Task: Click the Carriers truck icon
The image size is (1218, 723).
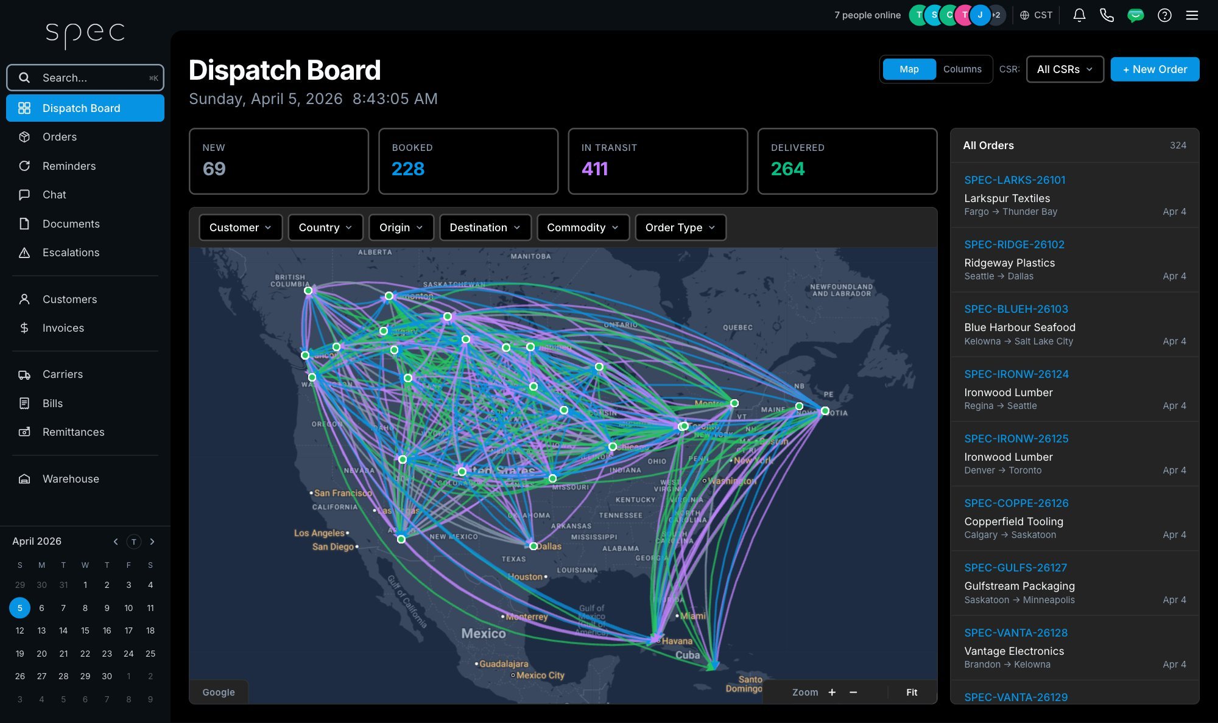Action: (24, 374)
